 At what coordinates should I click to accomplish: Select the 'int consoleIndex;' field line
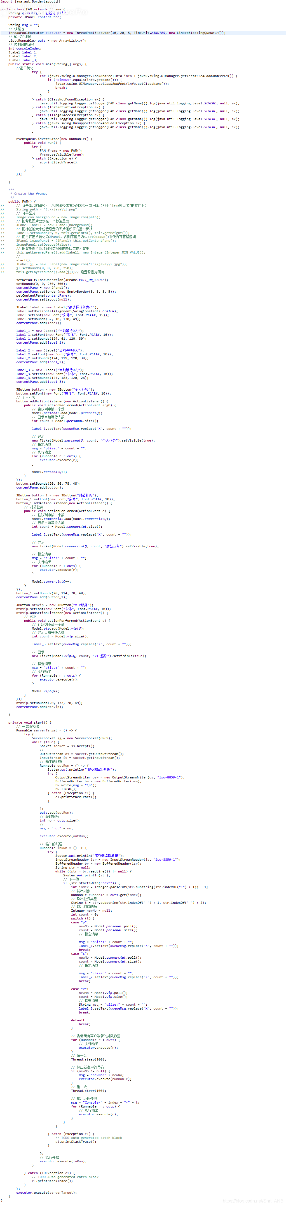(25, 49)
